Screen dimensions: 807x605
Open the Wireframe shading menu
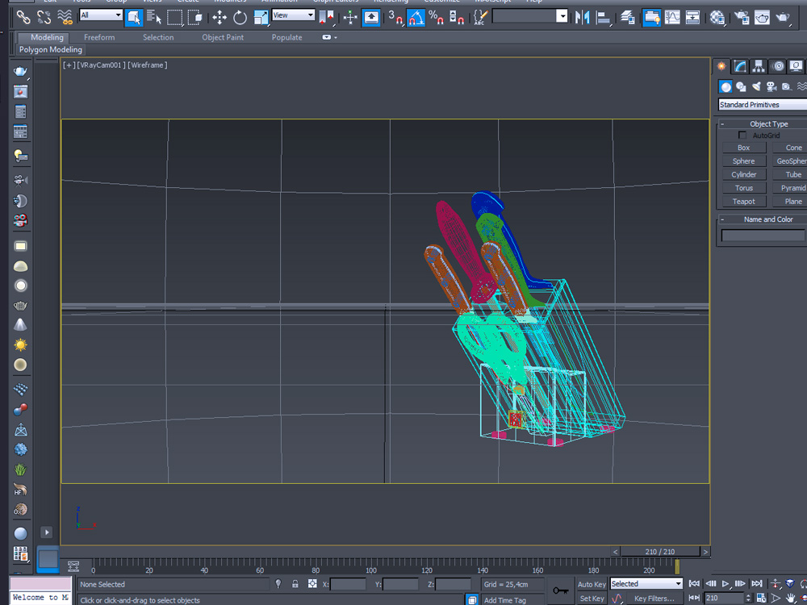pyautogui.click(x=147, y=65)
